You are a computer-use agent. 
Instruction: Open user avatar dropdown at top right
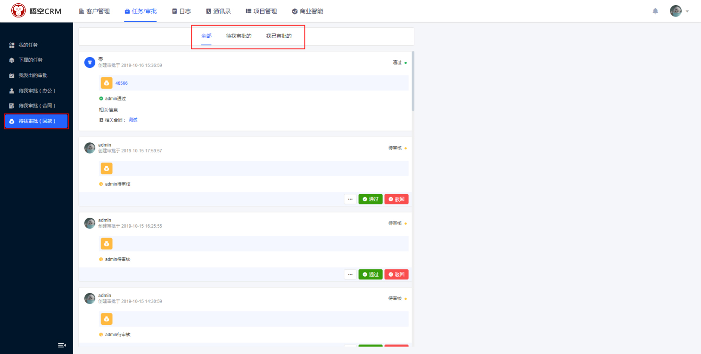pyautogui.click(x=679, y=11)
